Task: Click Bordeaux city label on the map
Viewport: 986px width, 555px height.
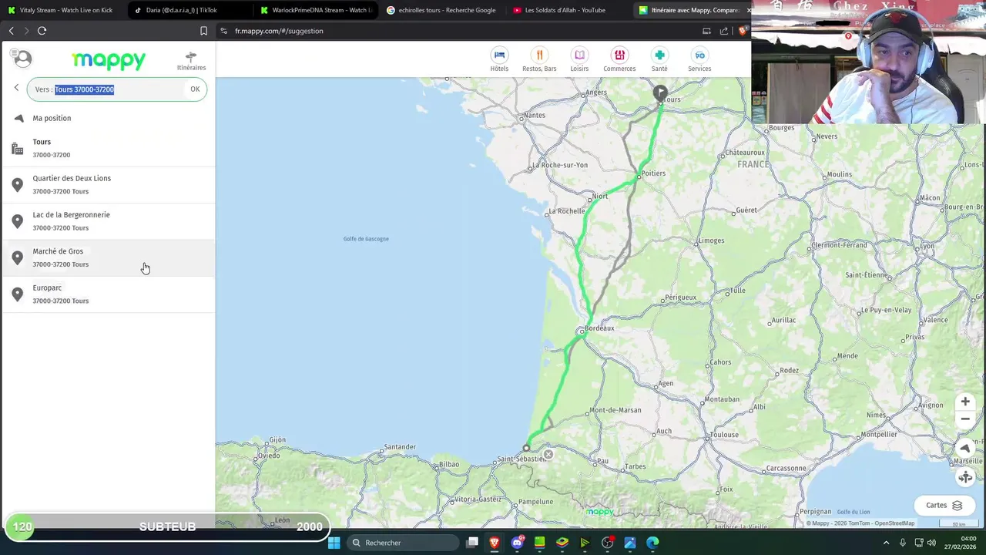Action: [599, 328]
